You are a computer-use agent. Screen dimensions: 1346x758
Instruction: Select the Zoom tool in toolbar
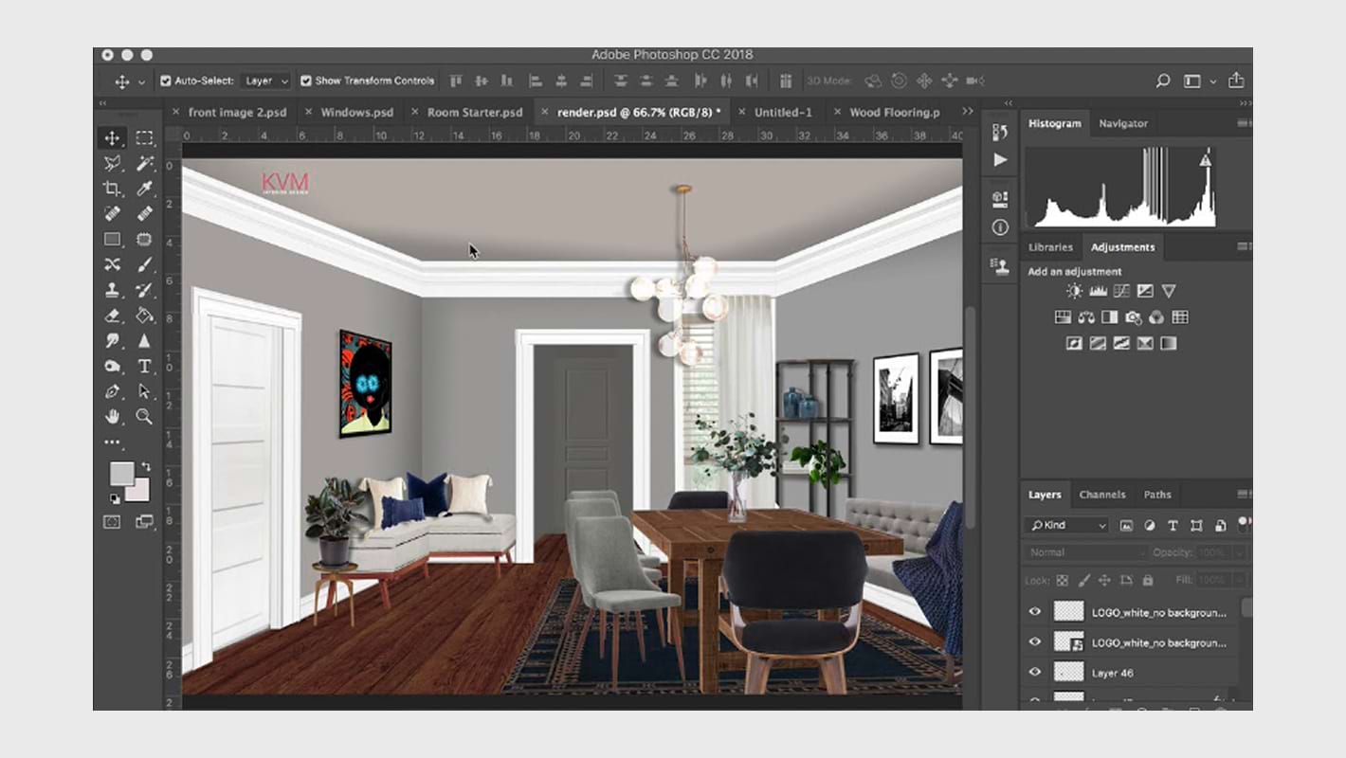click(144, 416)
